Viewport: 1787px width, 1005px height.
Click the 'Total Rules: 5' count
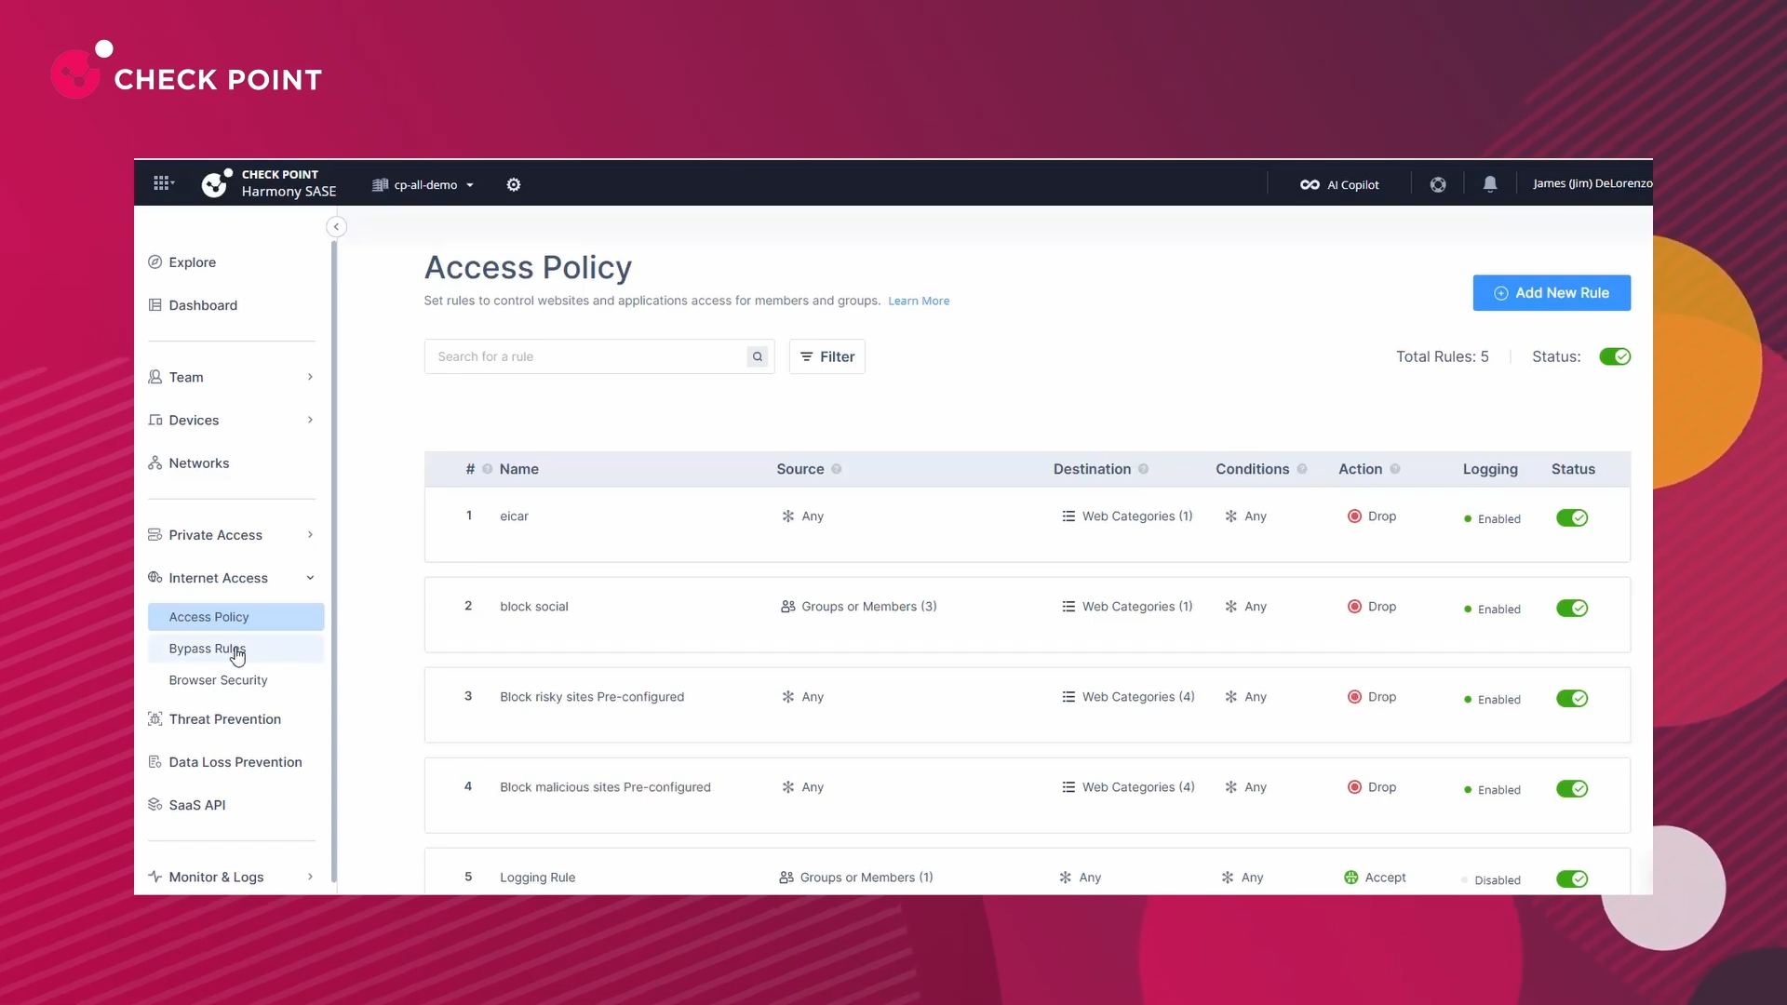click(1443, 356)
